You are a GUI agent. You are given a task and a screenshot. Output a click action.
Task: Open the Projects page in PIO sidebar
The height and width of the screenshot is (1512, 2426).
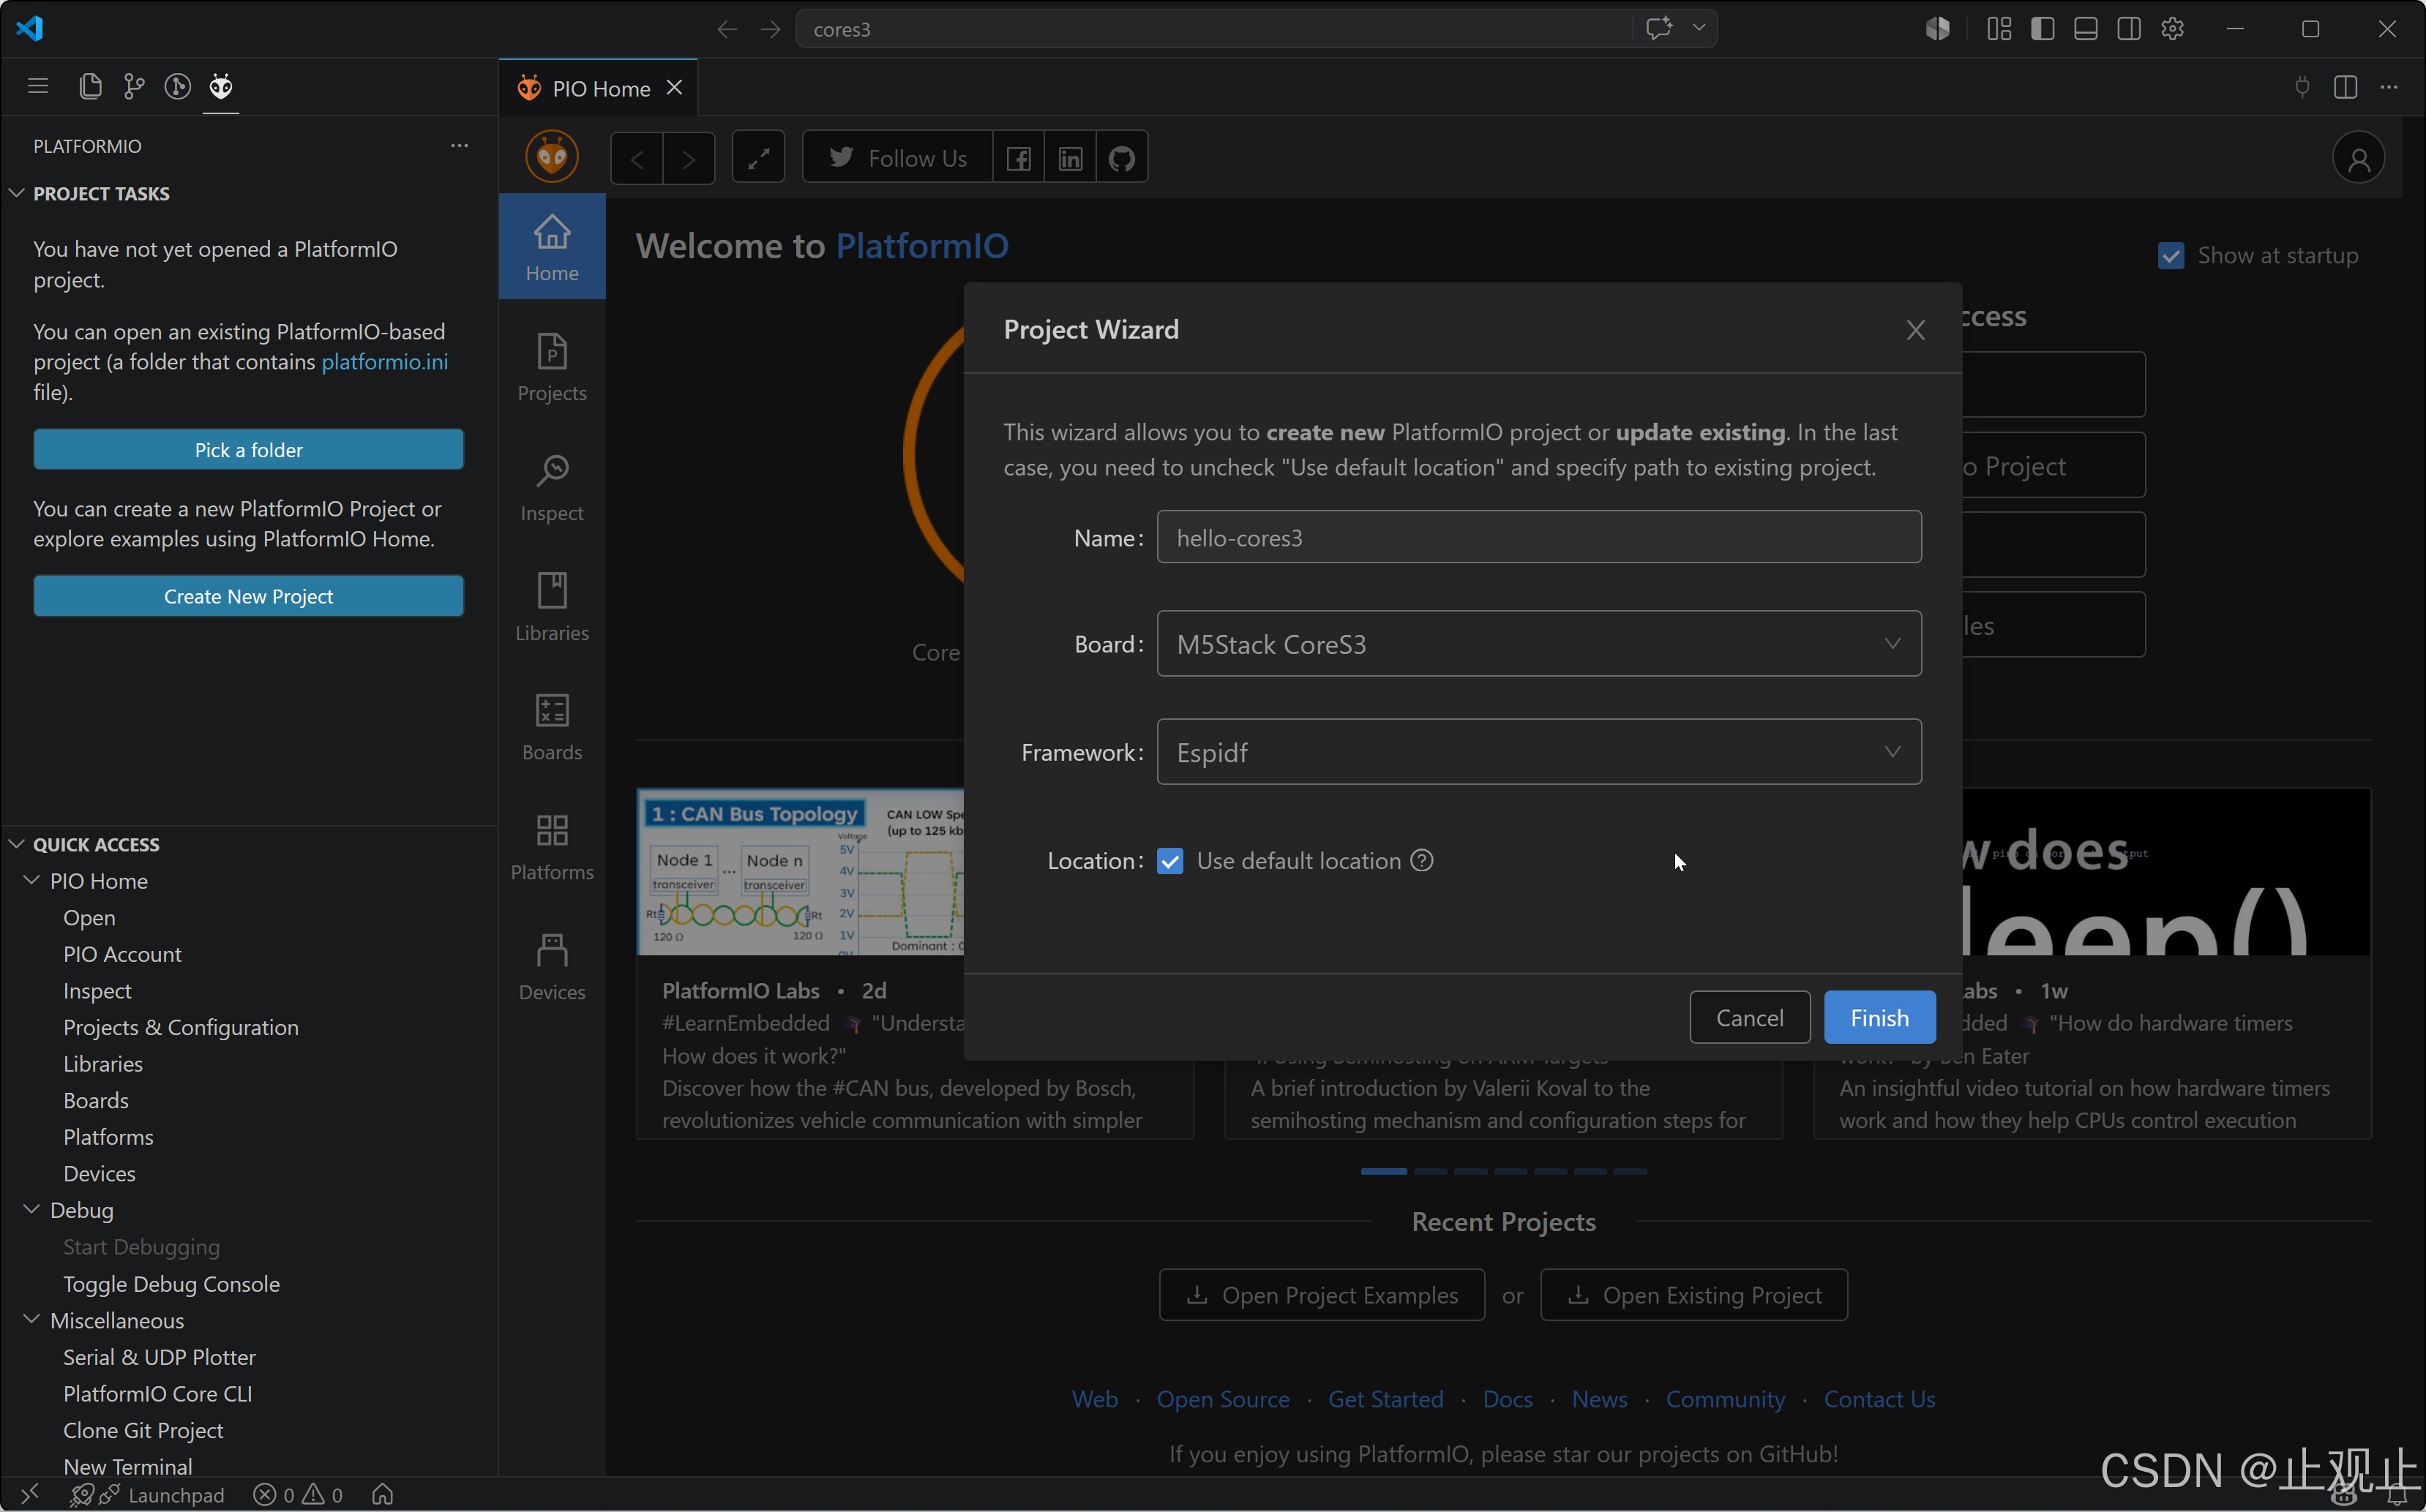[553, 367]
